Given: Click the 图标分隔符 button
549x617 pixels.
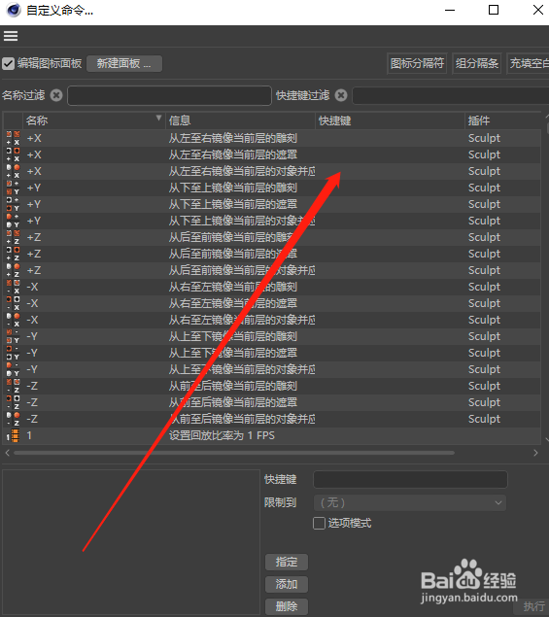Looking at the screenshot, I should tap(417, 63).
